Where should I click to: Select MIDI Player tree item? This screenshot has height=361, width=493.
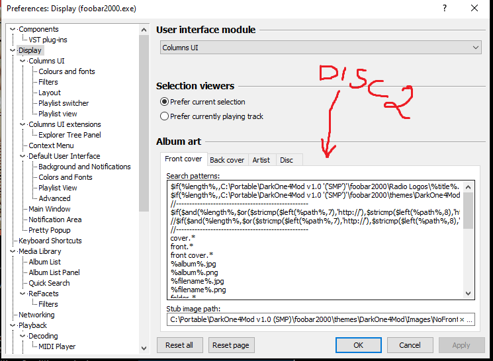tap(57, 346)
